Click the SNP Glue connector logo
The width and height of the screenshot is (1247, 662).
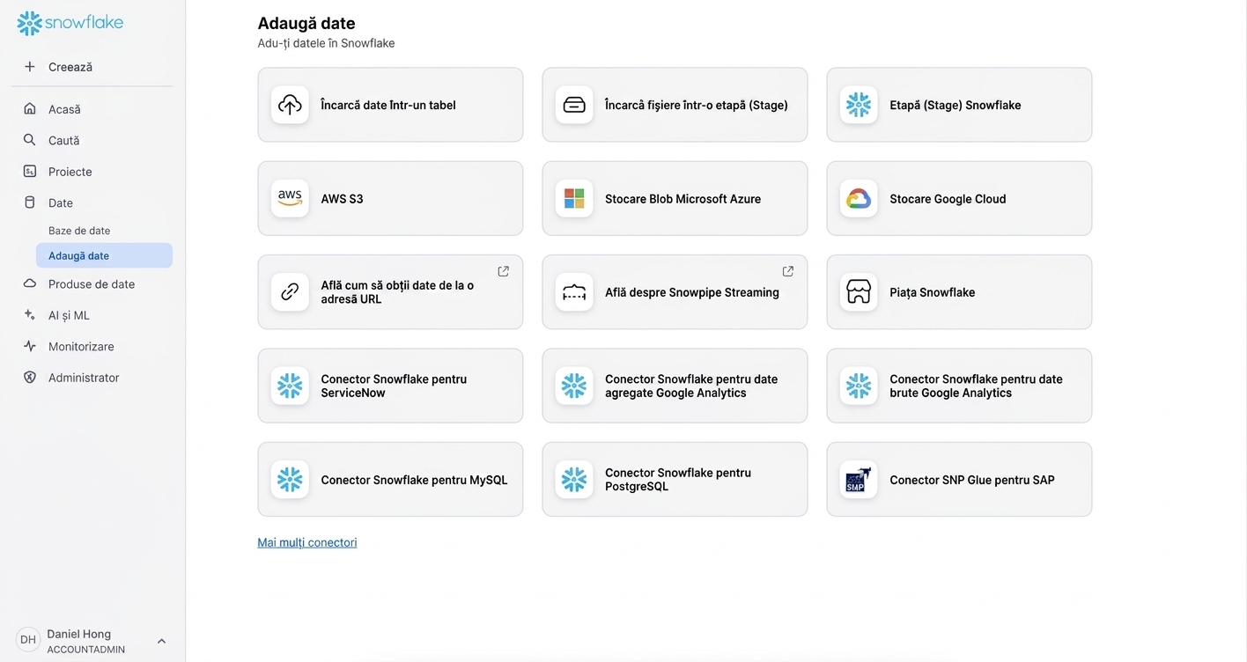tap(859, 480)
